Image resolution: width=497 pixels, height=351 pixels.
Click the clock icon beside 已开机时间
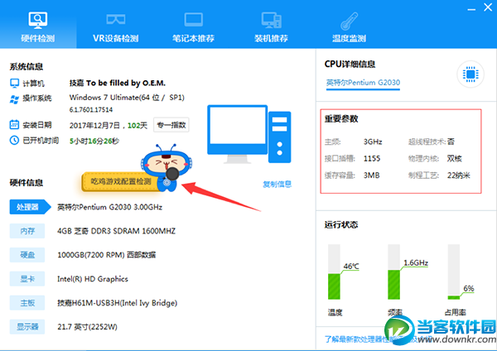pos(15,140)
